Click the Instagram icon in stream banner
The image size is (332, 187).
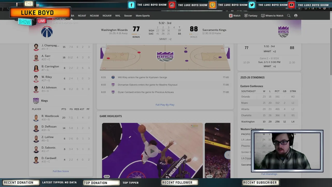tap(172, 5)
